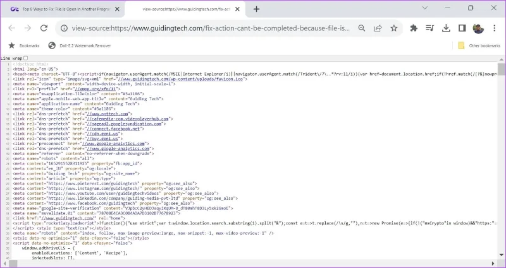Open site information icon in address bar
506x268 pixels.
(65, 28)
